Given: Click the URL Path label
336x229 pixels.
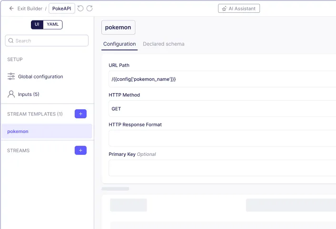Looking at the screenshot, I should 119,65.
